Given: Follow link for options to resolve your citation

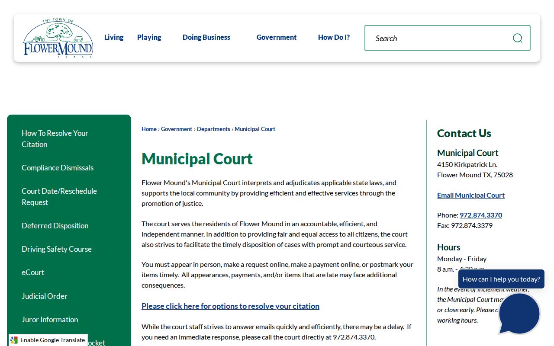Looking at the screenshot, I should point(230,306).
